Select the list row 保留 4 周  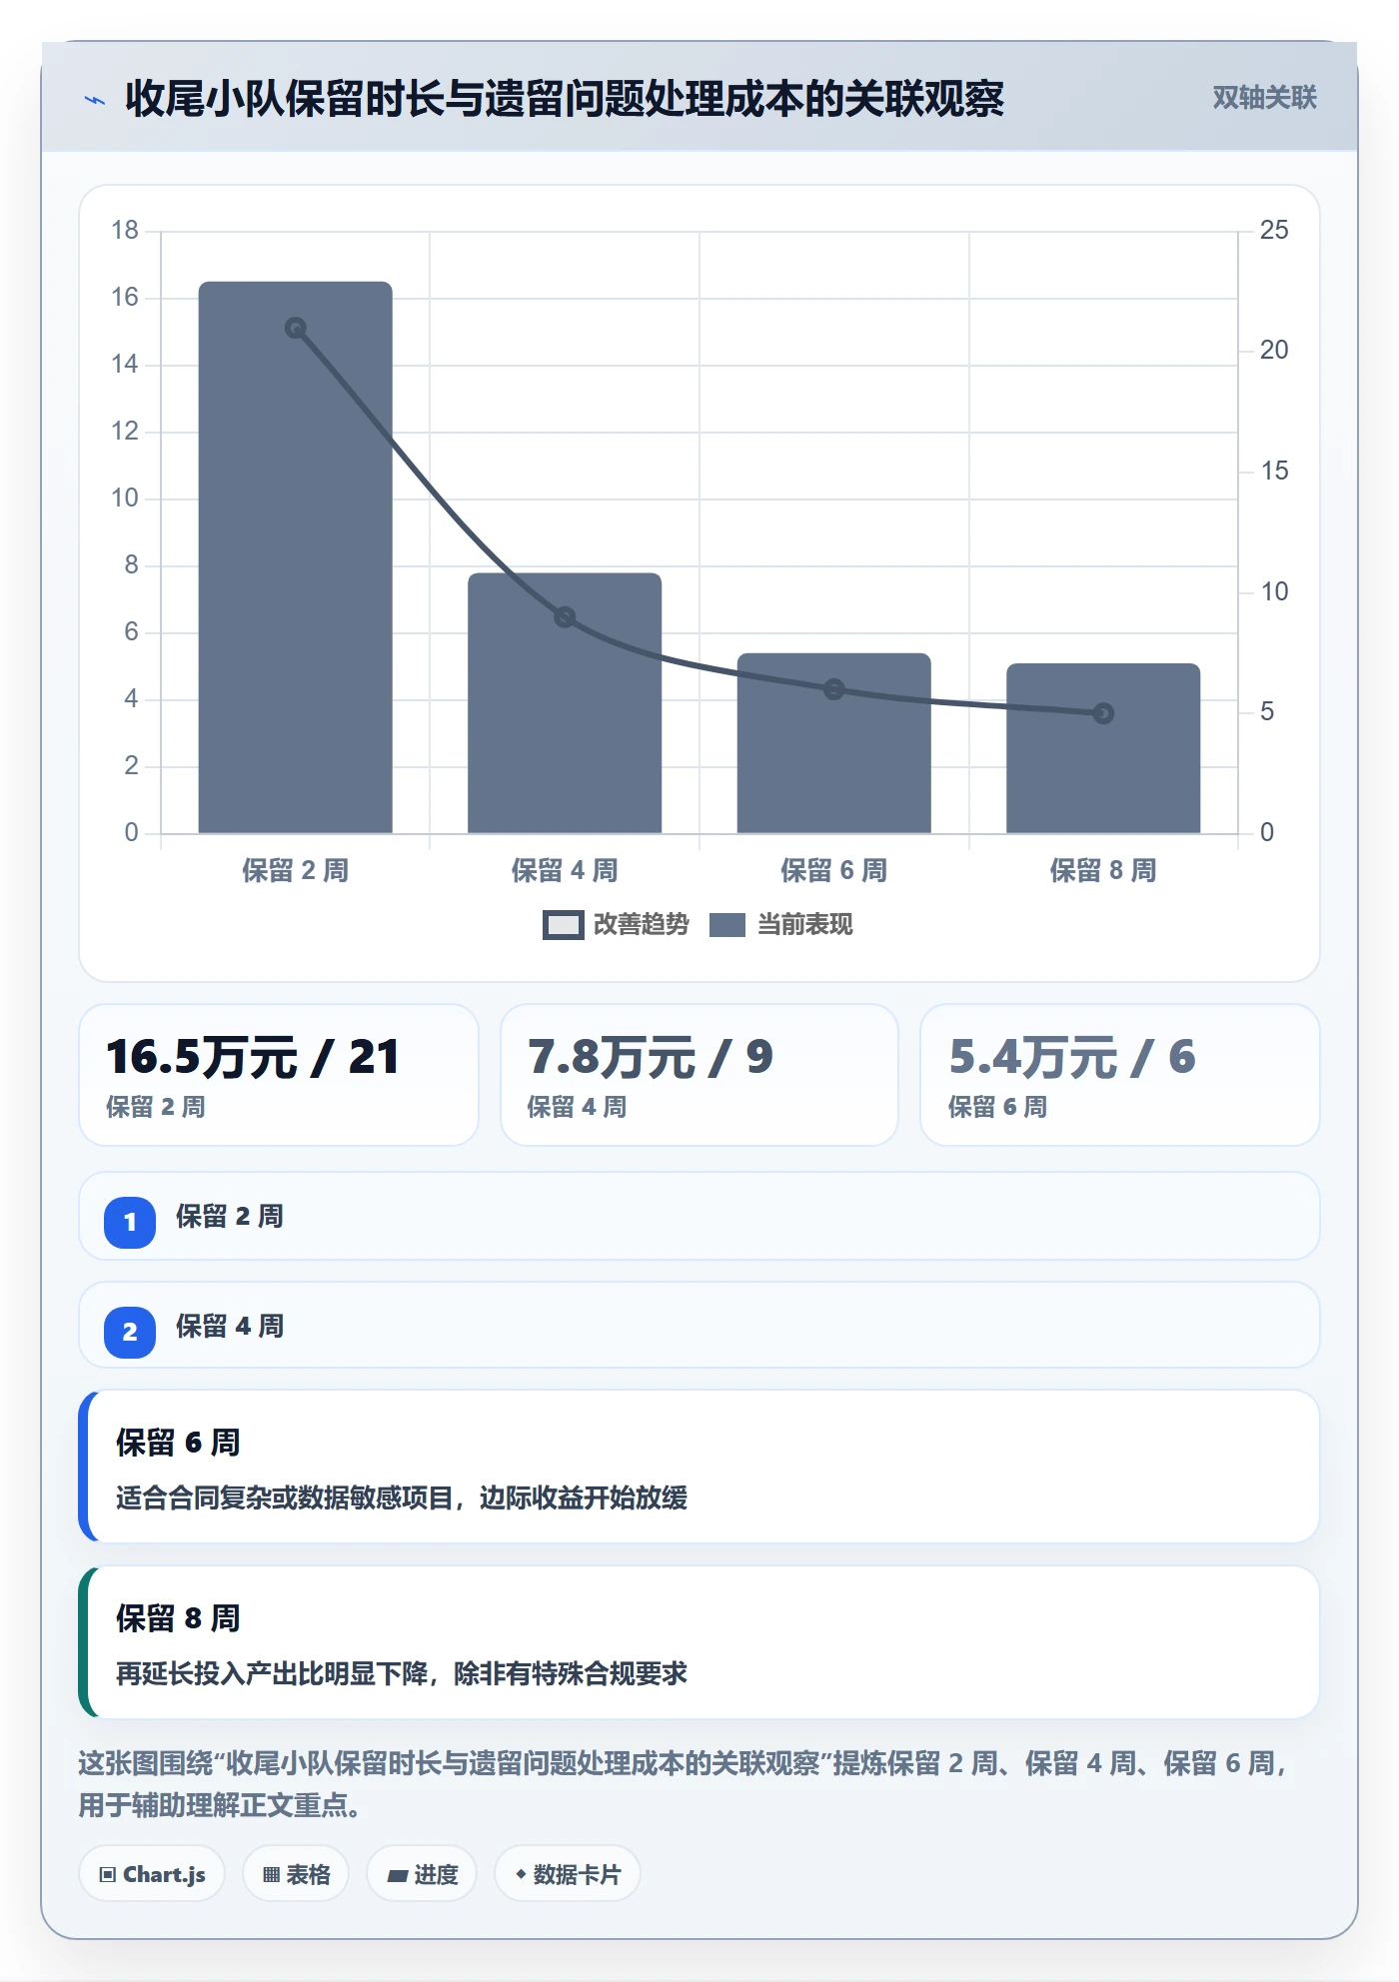699,1326
